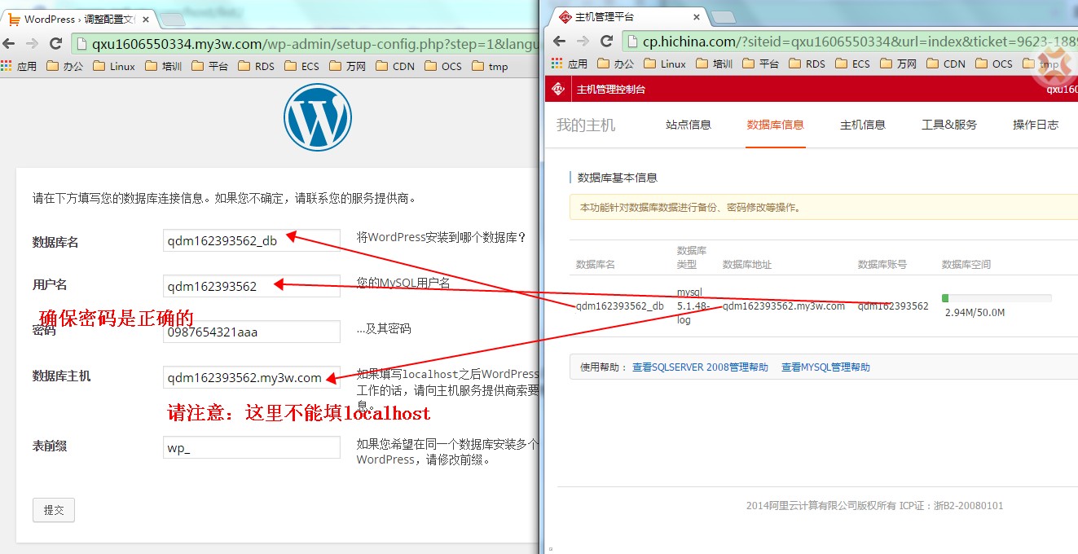Click the WordPress logo
Screen dimensions: 1078x554
tap(318, 117)
